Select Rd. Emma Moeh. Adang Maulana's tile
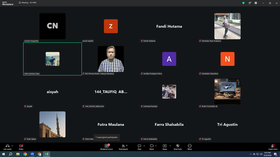This screenshot has height=157, width=280. pos(111,59)
